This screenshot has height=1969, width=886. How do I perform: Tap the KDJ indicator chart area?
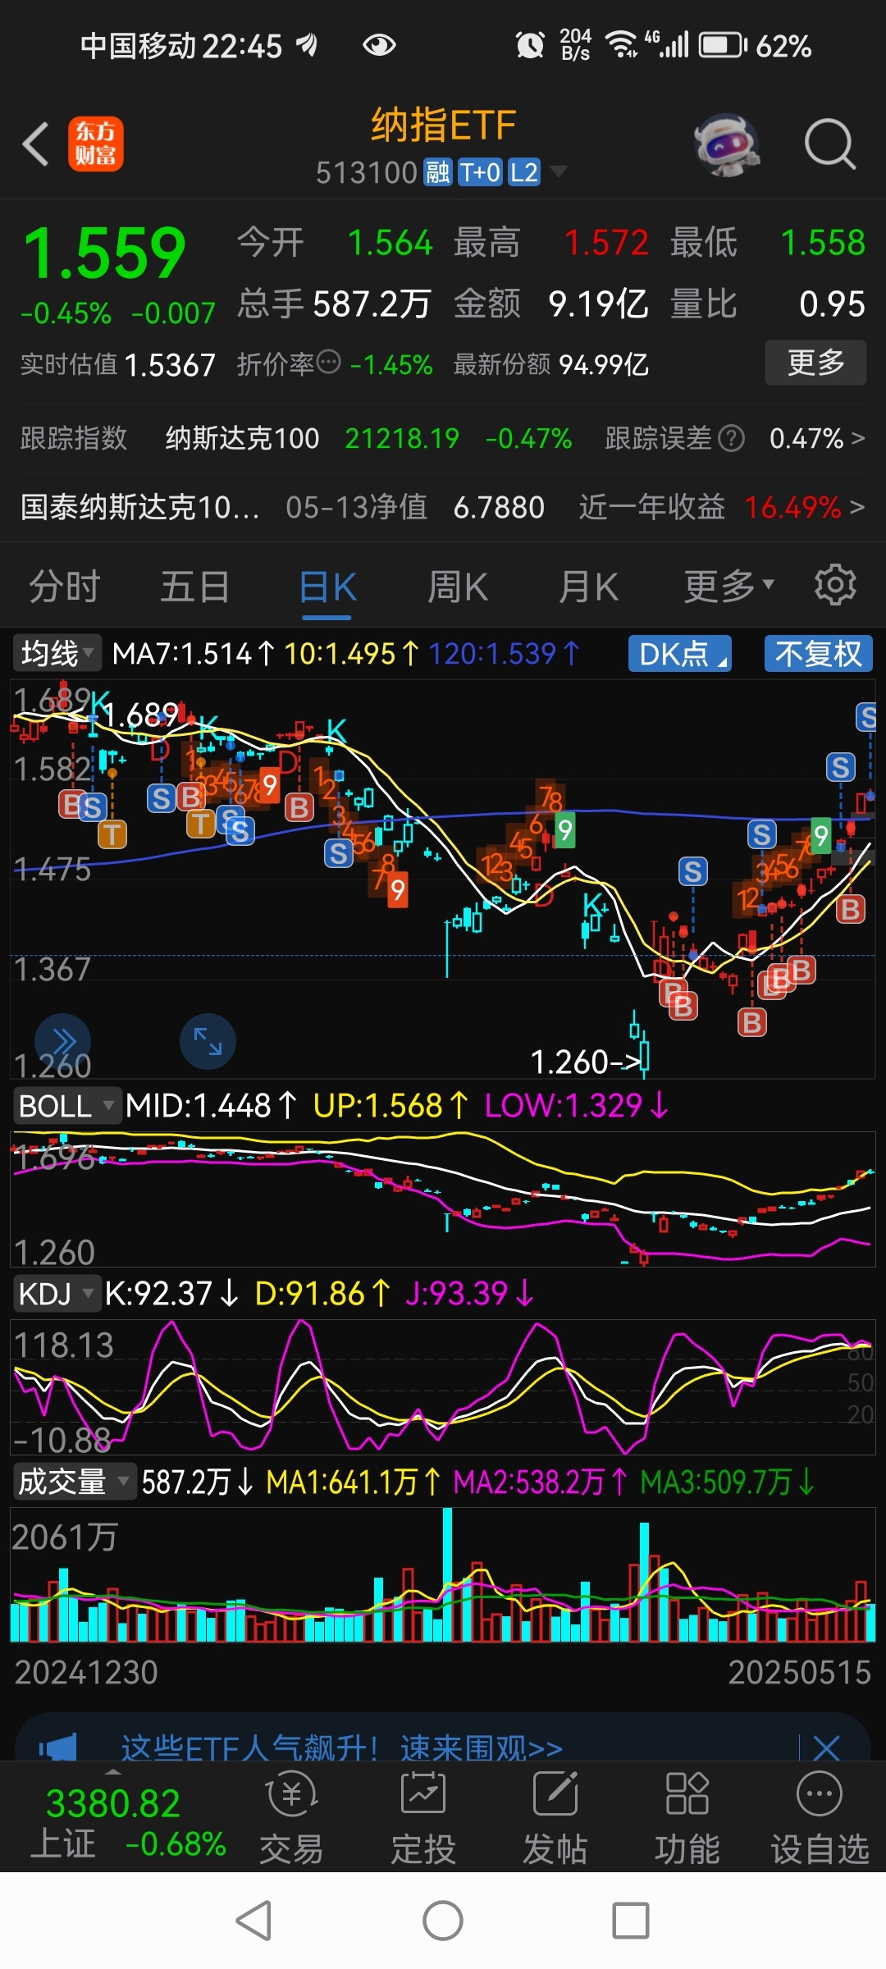(x=443, y=1387)
